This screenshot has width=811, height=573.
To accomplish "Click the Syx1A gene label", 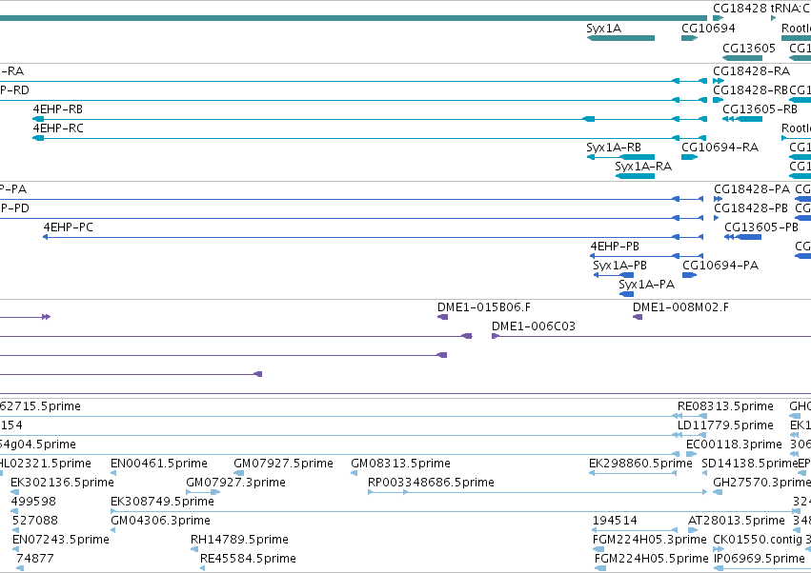I will (603, 29).
